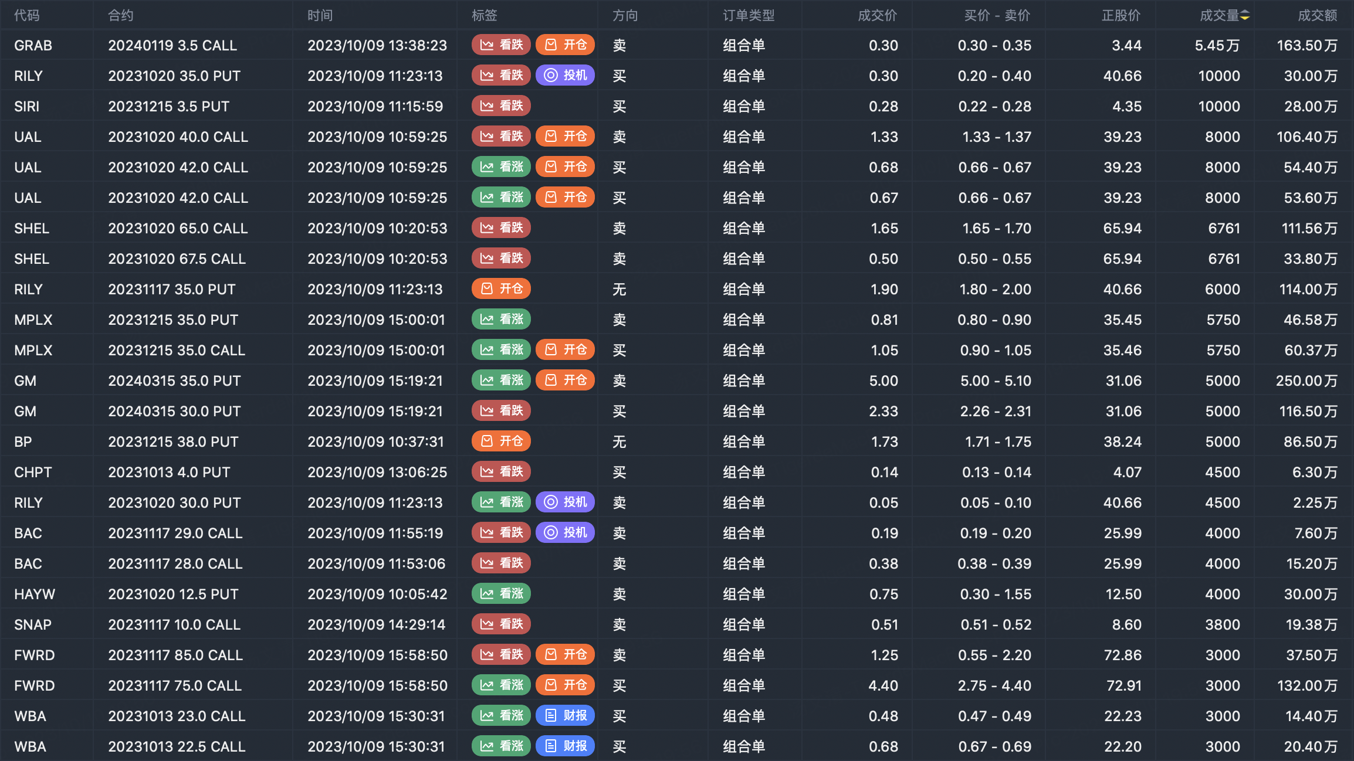Click the 投机 tag on the BAC 29.0 CALL row

[565, 533]
